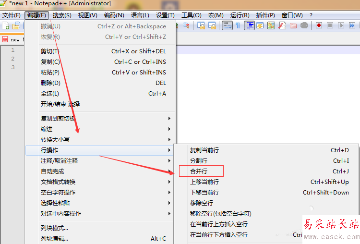
Task: Choose 列块编辑... Alt+C entry
Action: click(x=100, y=239)
